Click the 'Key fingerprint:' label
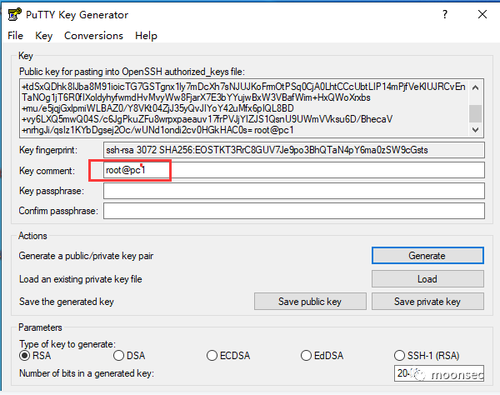The height and width of the screenshot is (395, 500). pos(48,150)
